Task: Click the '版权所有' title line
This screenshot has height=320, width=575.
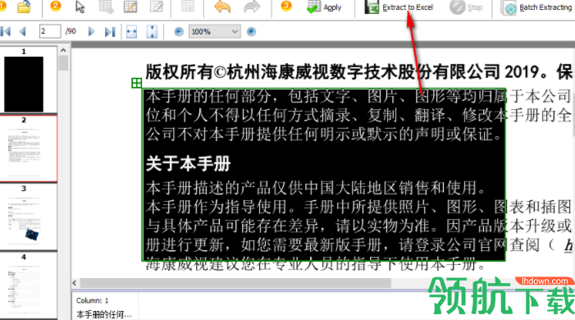Action: (358, 71)
